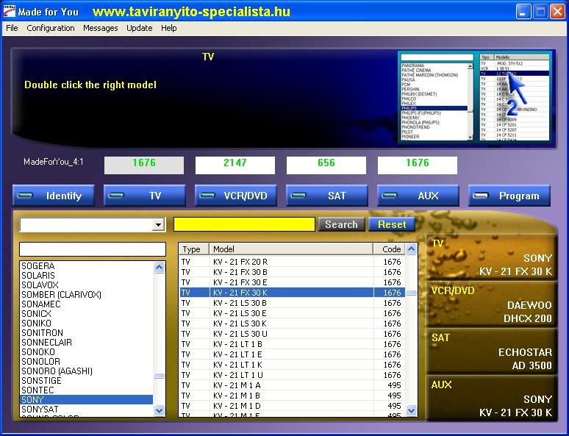This screenshot has height=436, width=569.
Task: Select brand SONOLOR in the list
Action: point(86,362)
